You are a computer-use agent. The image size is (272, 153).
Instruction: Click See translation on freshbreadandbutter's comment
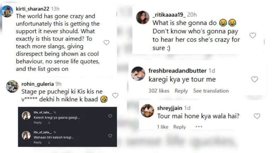(211, 91)
